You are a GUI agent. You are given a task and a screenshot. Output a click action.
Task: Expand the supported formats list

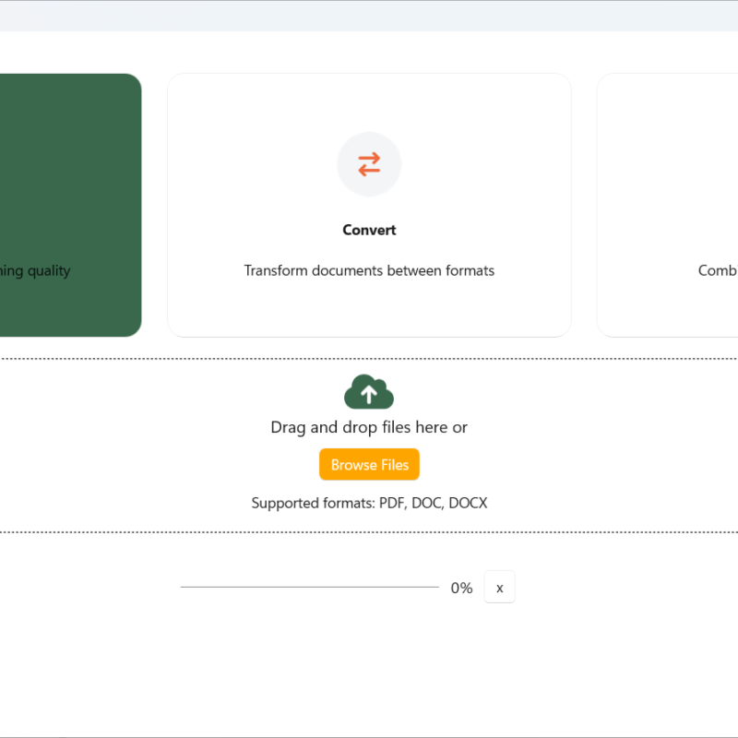click(x=369, y=503)
